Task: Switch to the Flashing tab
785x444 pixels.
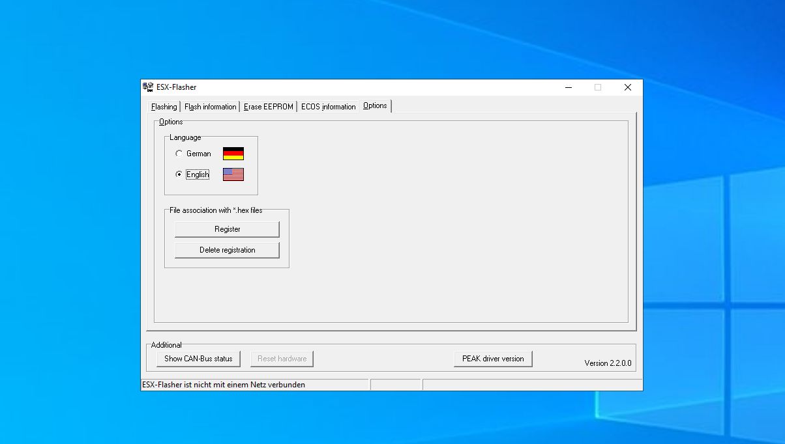Action: pos(164,106)
